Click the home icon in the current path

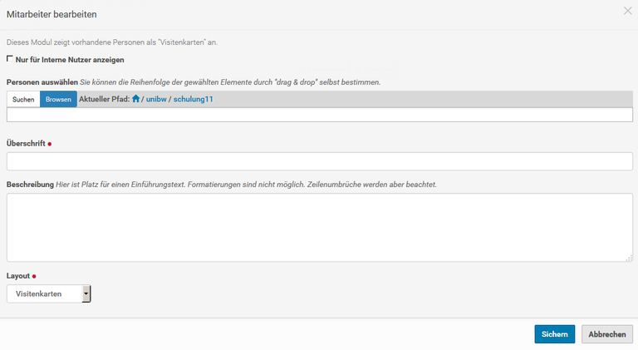pyautogui.click(x=136, y=99)
